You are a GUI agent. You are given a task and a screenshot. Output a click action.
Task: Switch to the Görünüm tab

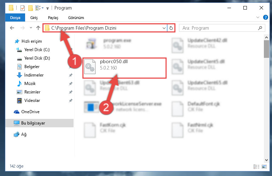click(x=76, y=18)
